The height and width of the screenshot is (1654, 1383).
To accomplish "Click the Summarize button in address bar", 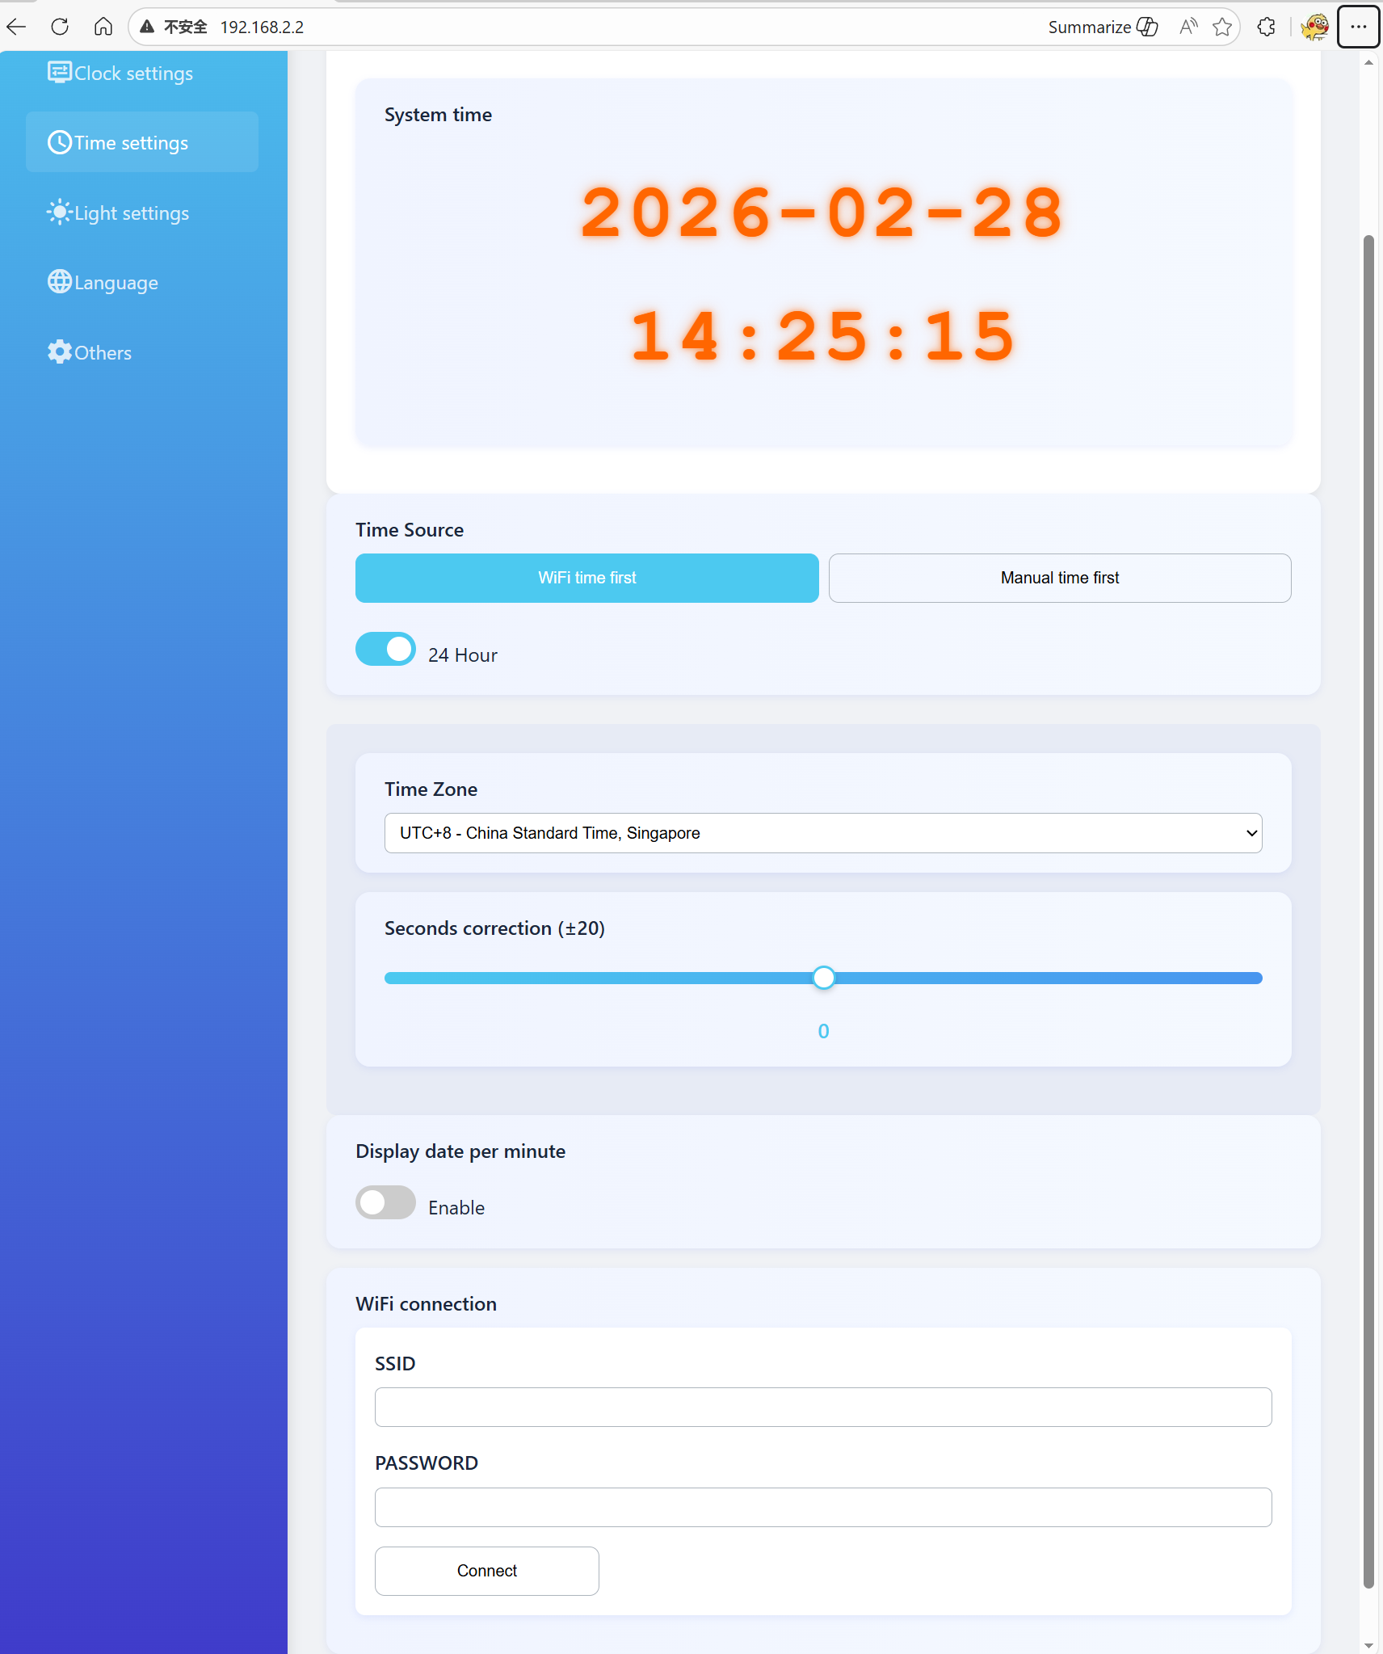I will 1102,27.
